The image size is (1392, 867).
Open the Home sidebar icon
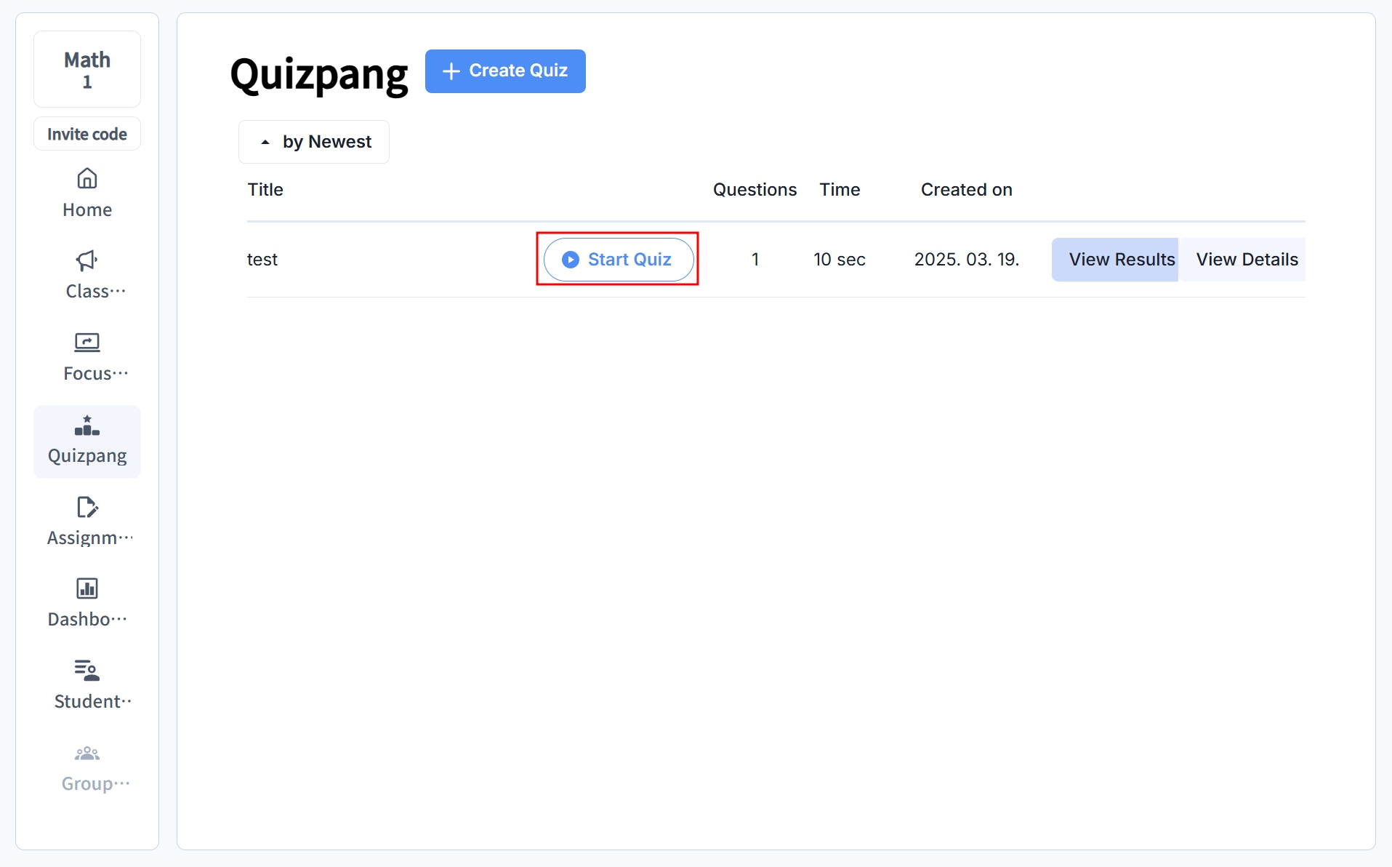87,178
